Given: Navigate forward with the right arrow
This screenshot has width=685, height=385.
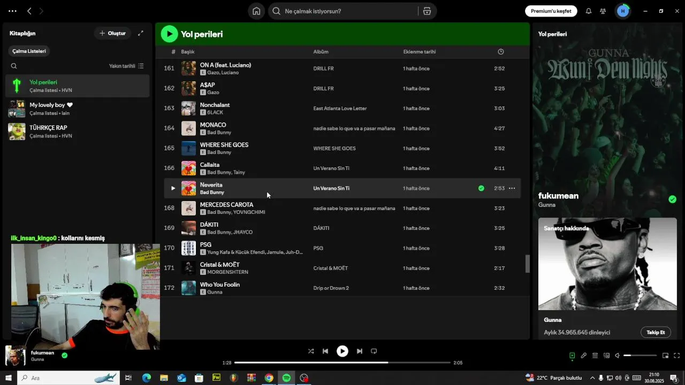Looking at the screenshot, I should click(x=42, y=11).
